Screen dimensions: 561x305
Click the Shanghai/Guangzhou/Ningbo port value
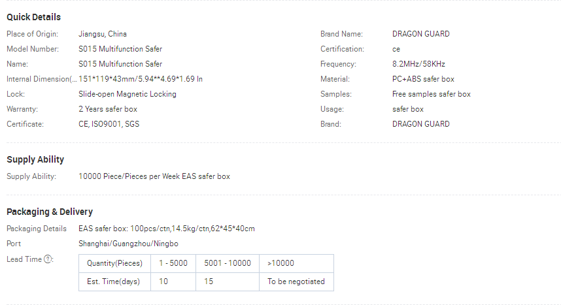tap(128, 244)
